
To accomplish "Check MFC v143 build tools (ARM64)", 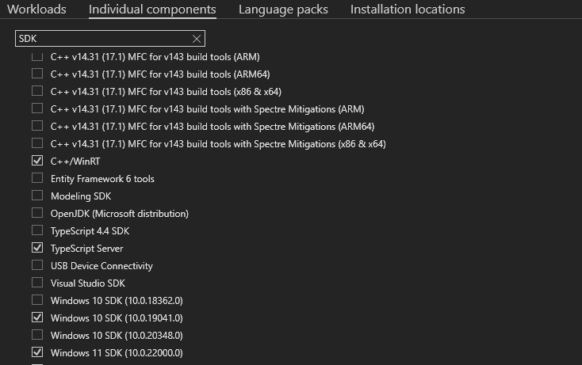I will [37, 74].
